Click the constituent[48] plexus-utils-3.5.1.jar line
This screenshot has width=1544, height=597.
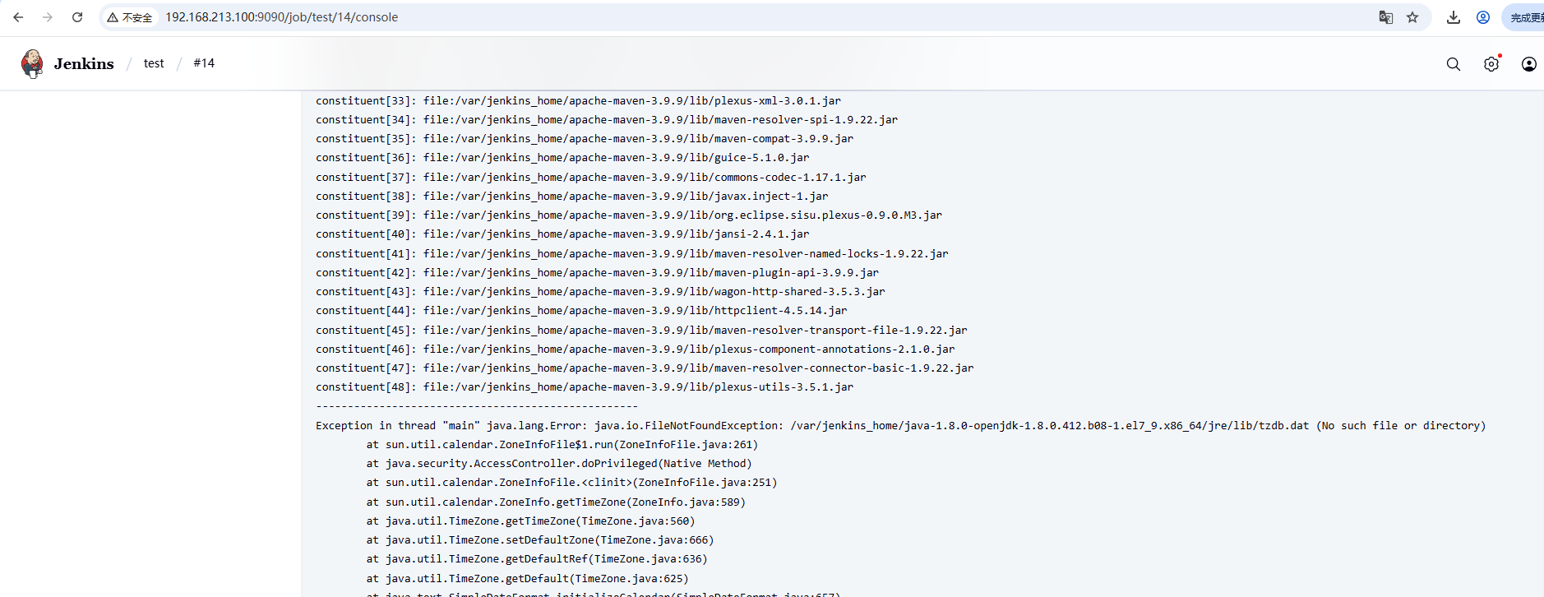coord(585,386)
